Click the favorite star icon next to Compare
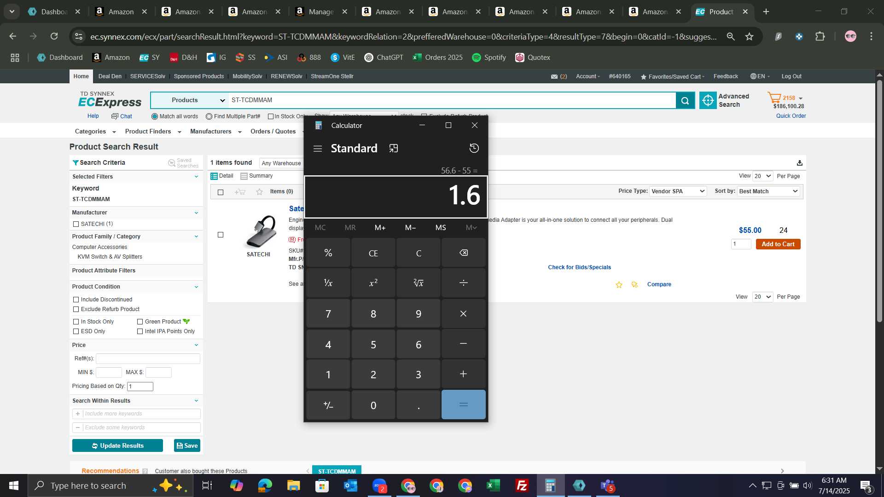Screen dimensions: 884x497 (x=619, y=285)
